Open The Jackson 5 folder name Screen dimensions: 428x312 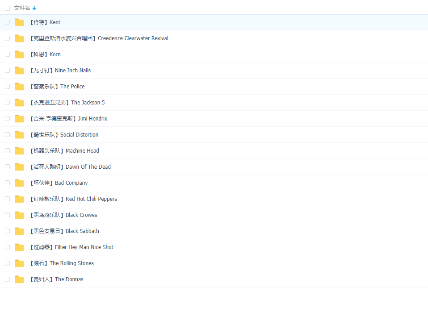click(x=67, y=103)
